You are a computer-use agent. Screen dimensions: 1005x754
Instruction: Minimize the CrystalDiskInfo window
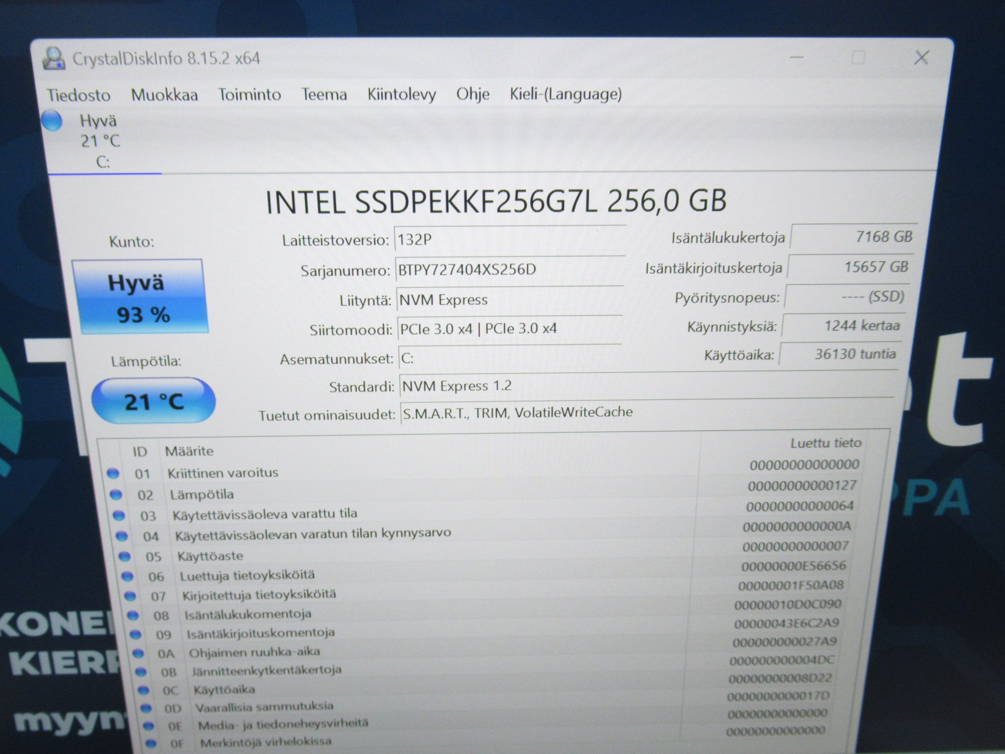coord(796,58)
